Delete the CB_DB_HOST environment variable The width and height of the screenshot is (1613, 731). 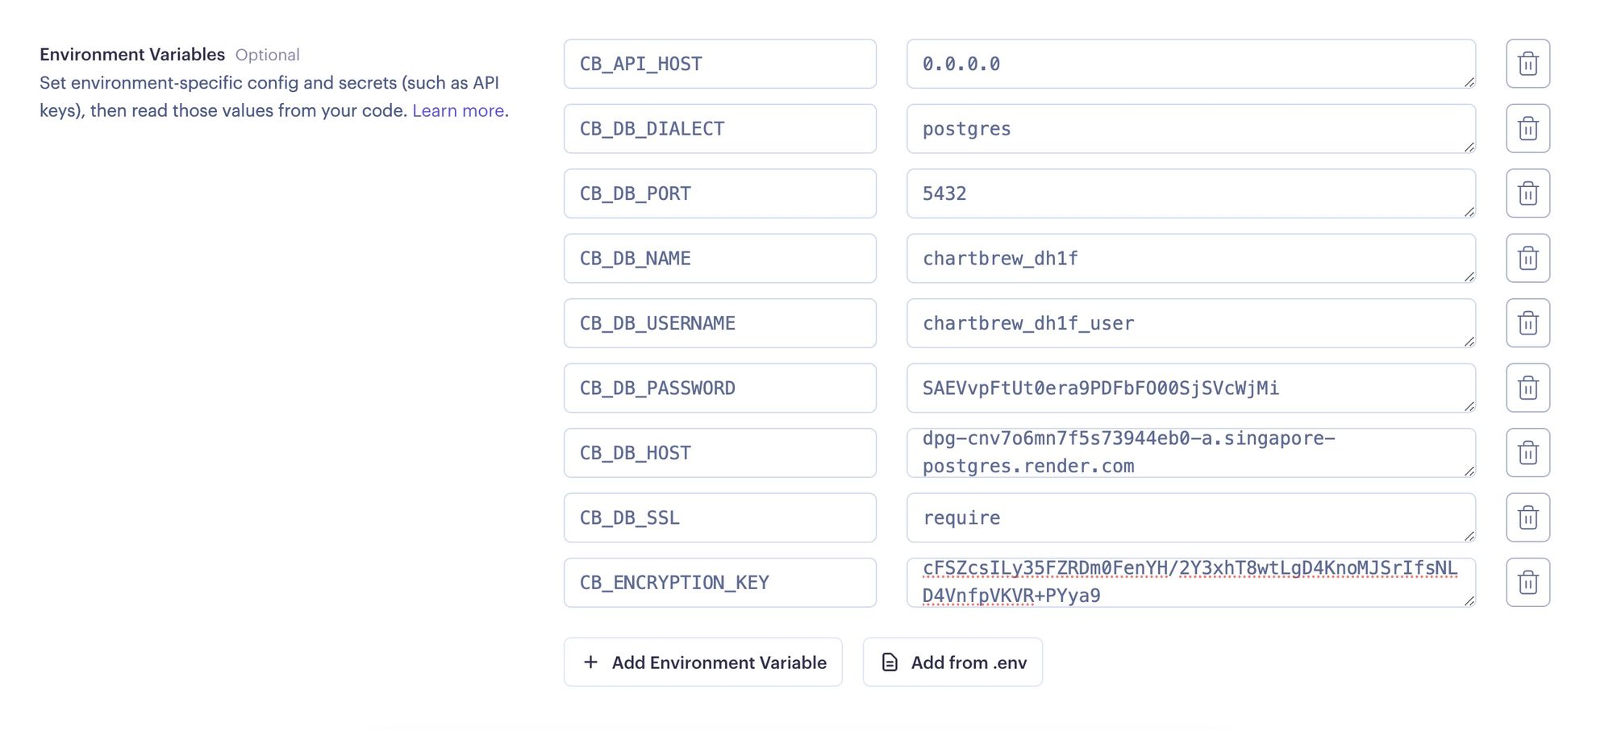[x=1528, y=452]
